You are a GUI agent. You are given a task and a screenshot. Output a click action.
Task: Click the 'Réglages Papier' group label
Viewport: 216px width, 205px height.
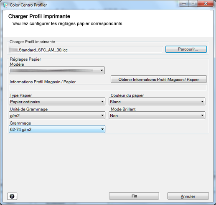pyautogui.click(x=25, y=59)
